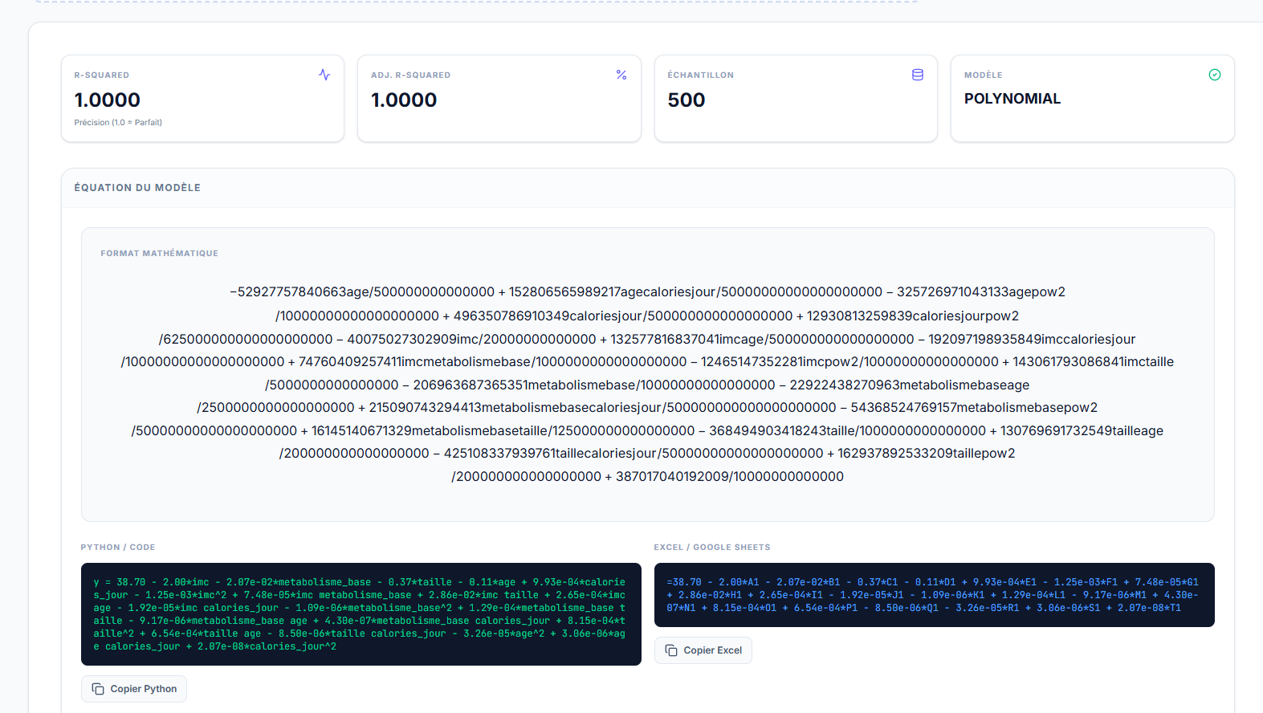Click the Python / Code heading

tap(118, 548)
